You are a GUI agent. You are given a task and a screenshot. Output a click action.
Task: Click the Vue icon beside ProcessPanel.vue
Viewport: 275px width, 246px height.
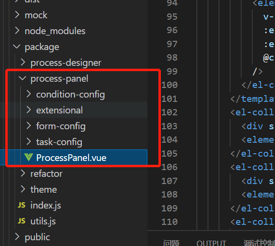(x=28, y=157)
